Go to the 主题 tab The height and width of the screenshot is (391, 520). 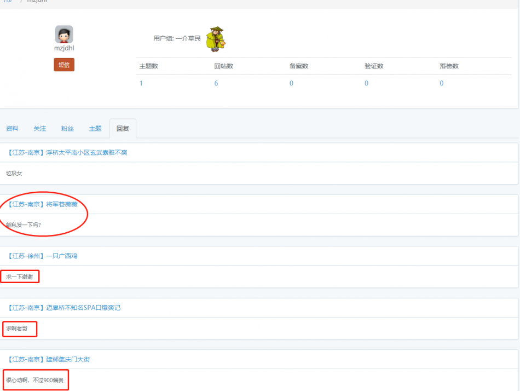click(x=95, y=129)
